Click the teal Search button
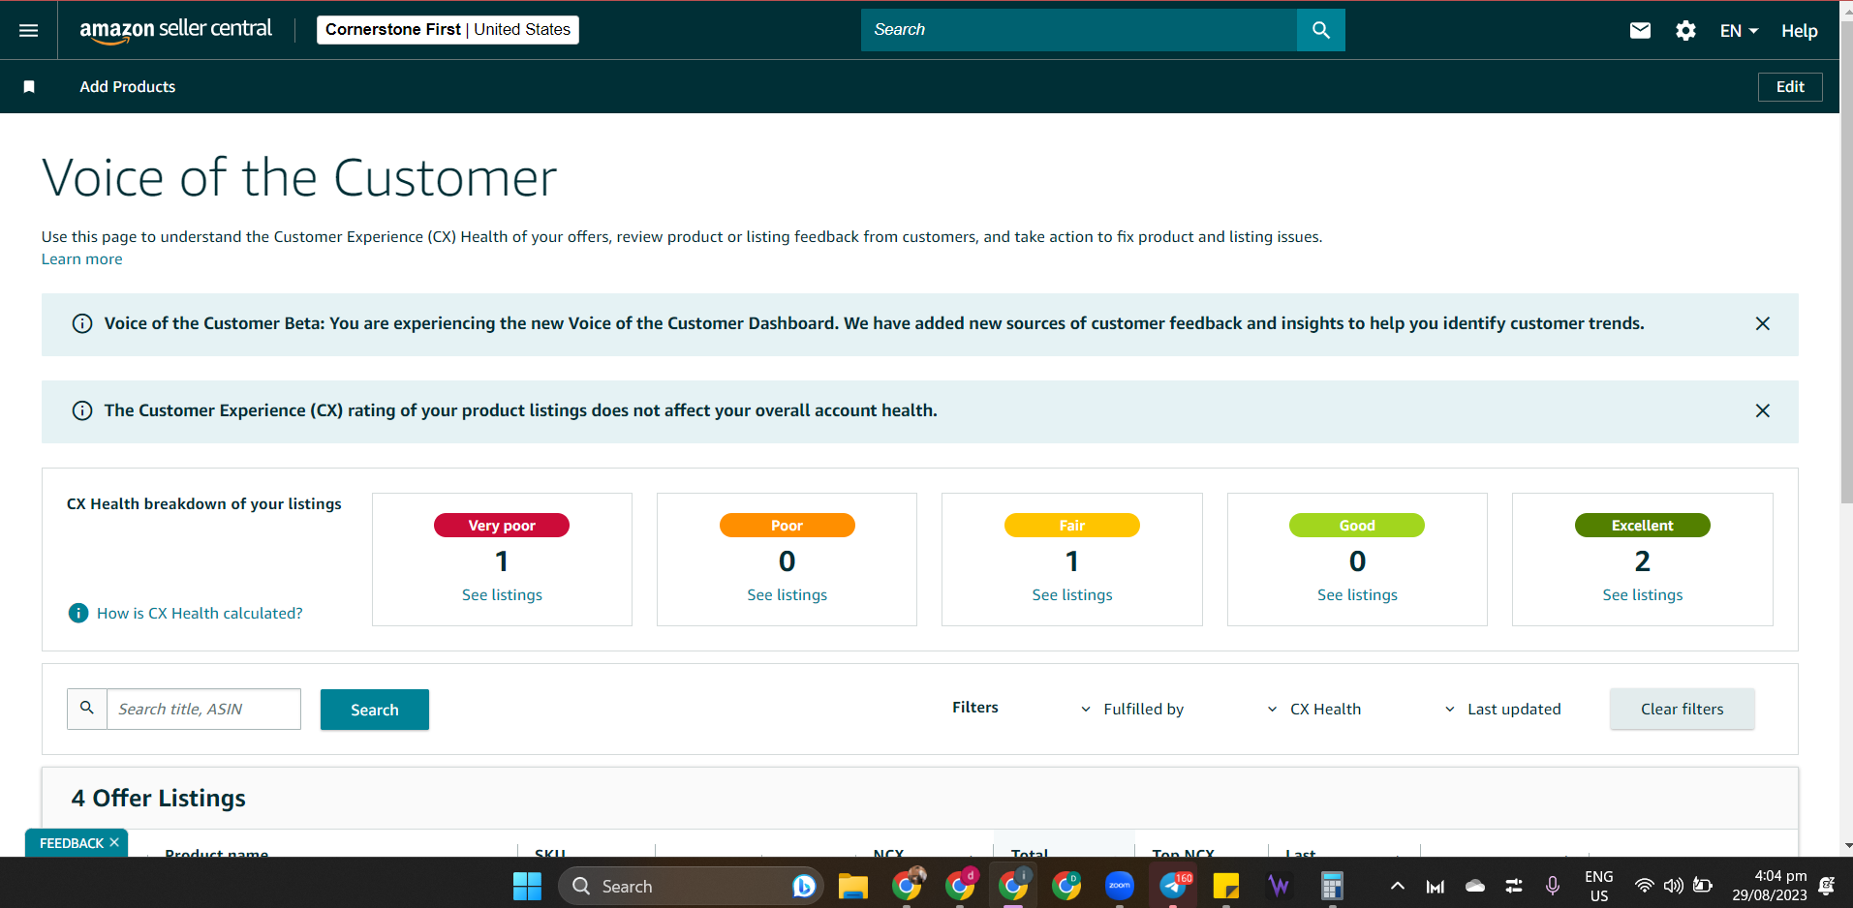 pyautogui.click(x=375, y=710)
